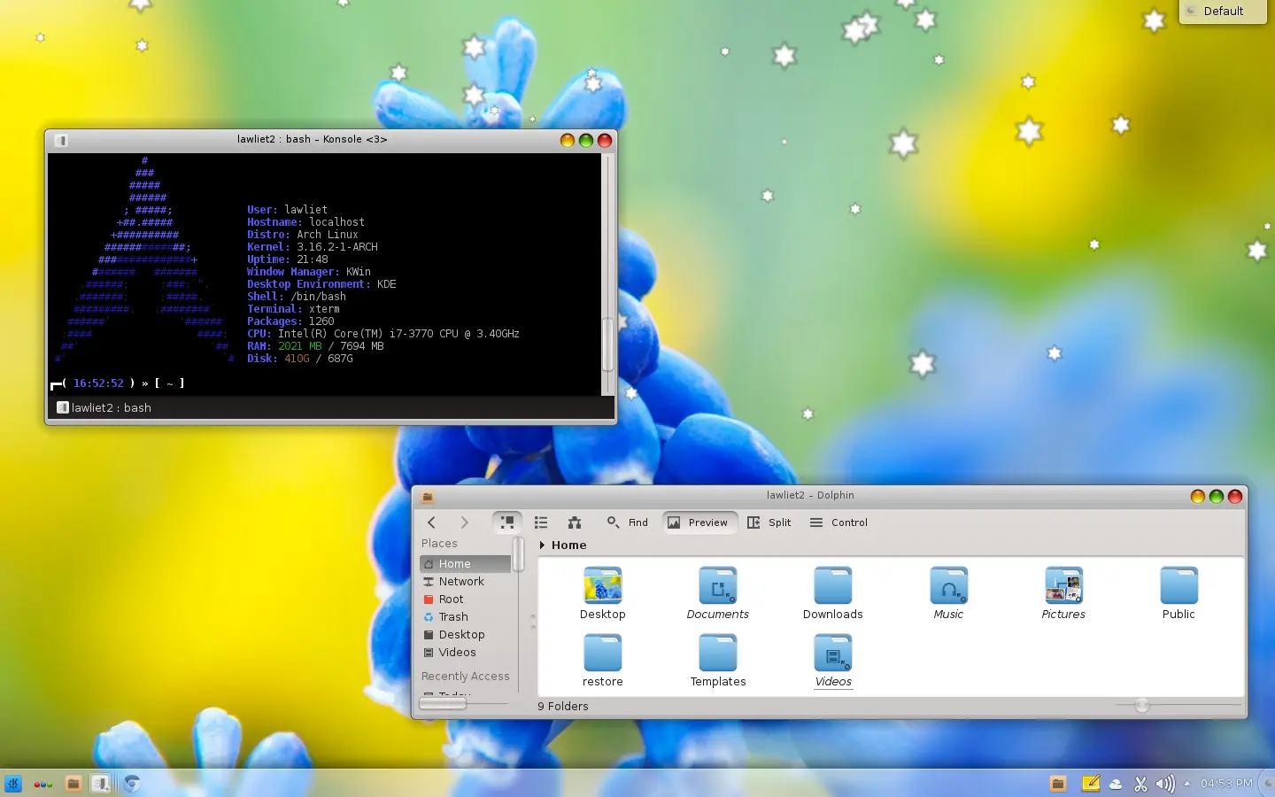Viewport: 1275px width, 797px height.
Task: Open the KDE application launcher
Action: [13, 784]
